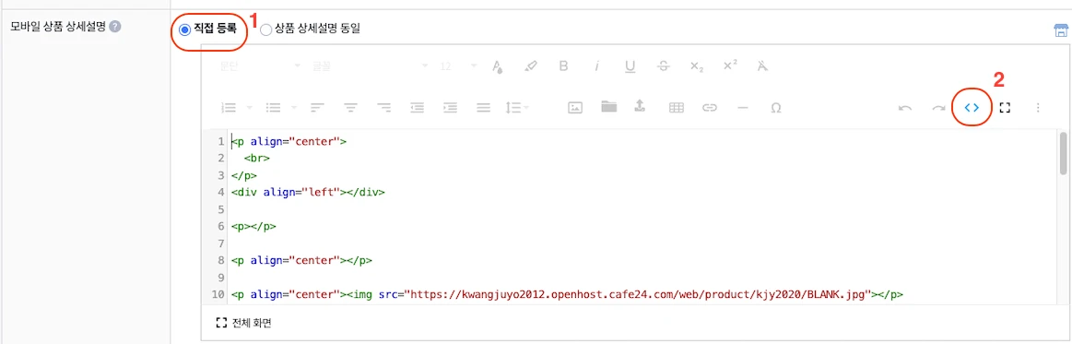Apply italic formatting icon
This screenshot has height=344, width=1072.
click(x=597, y=66)
